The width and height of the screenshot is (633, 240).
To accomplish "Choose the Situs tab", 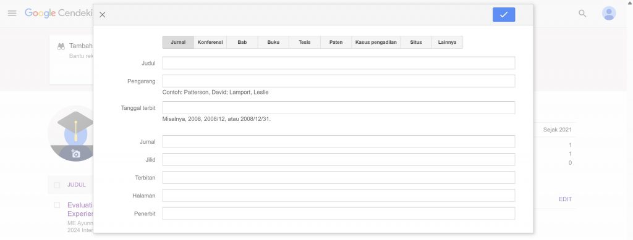I will [x=416, y=43].
